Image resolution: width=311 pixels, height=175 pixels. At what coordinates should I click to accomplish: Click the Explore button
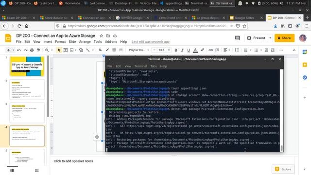tap(283, 169)
